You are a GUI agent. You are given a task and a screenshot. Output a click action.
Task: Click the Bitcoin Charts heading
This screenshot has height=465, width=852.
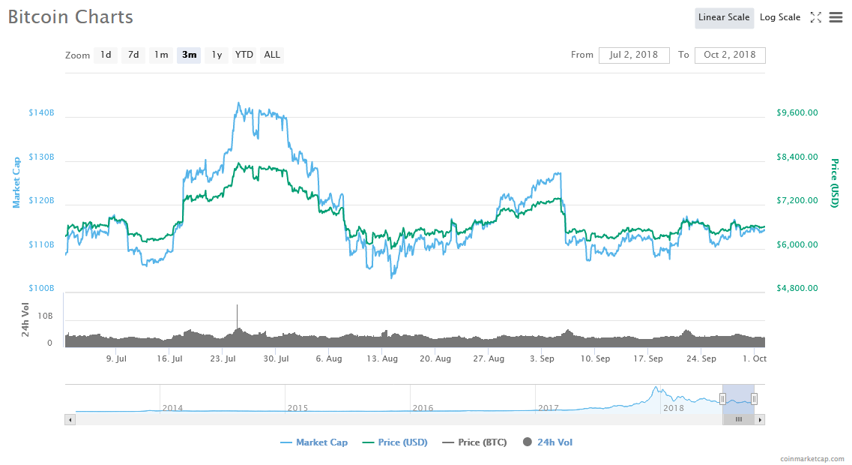[x=70, y=16]
